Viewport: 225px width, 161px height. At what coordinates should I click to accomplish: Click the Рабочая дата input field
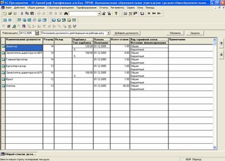[27, 33]
